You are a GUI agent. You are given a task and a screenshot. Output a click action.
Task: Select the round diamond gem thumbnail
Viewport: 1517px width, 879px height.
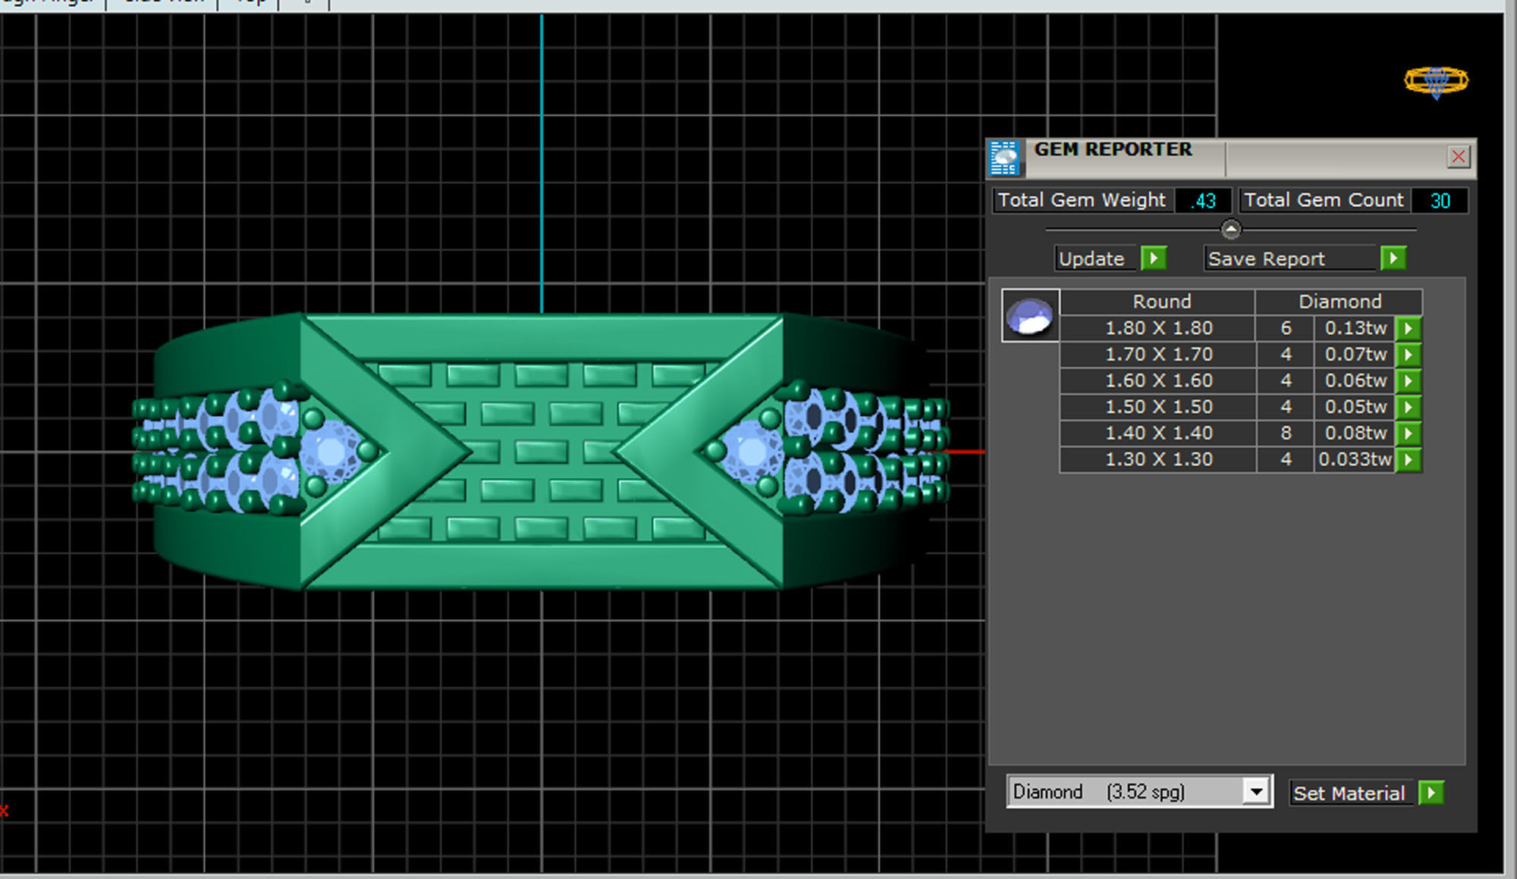click(x=1030, y=315)
